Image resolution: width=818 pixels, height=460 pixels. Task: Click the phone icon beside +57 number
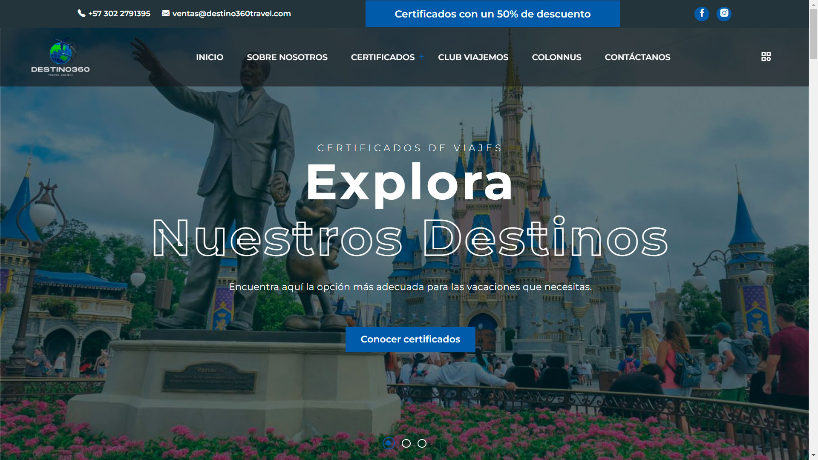[x=81, y=13]
